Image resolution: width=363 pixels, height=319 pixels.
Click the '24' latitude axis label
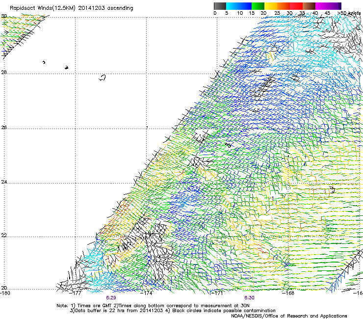point(4,182)
